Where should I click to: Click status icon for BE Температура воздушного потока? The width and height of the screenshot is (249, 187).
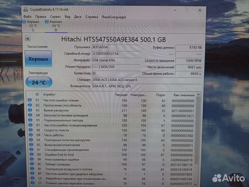coord(30,169)
